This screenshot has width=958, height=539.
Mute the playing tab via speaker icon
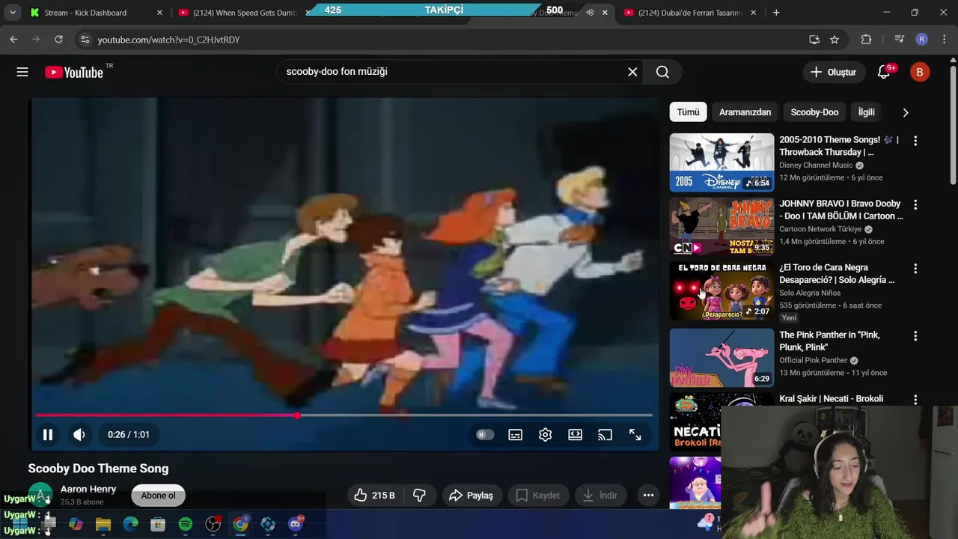[590, 13]
